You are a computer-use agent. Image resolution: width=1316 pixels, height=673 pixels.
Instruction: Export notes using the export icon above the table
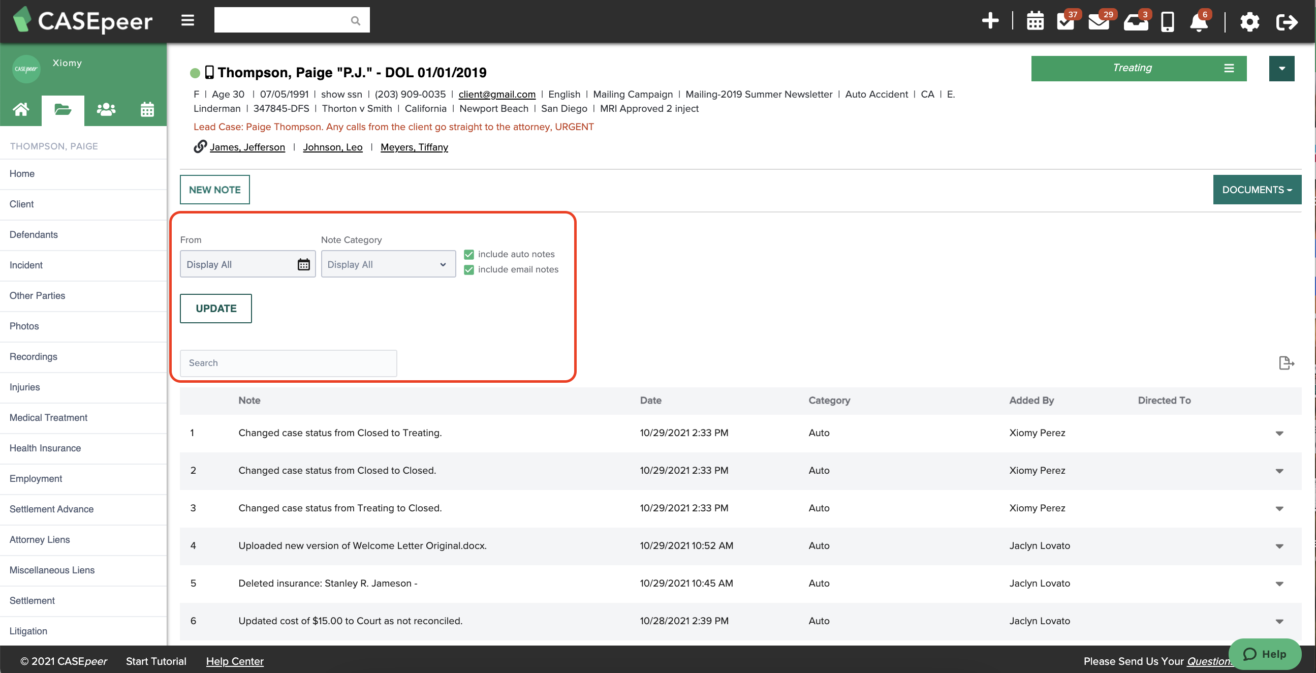tap(1287, 363)
